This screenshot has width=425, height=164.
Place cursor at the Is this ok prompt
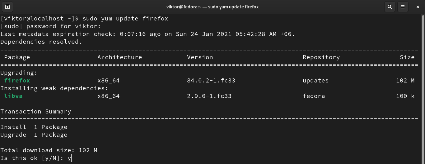(72, 158)
